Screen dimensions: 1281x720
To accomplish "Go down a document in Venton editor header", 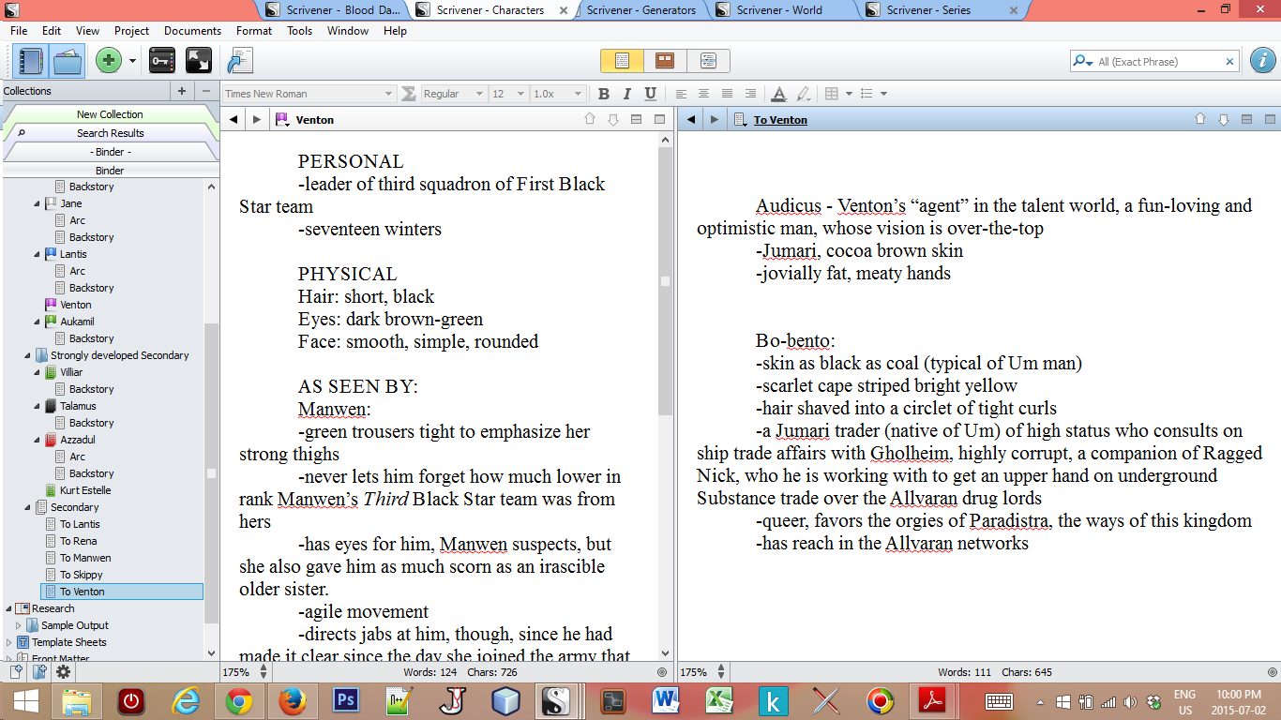I will pos(613,119).
